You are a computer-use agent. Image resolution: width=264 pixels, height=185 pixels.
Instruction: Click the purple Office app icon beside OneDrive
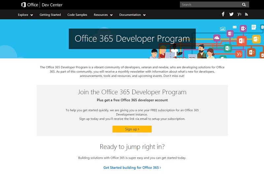pos(230,34)
